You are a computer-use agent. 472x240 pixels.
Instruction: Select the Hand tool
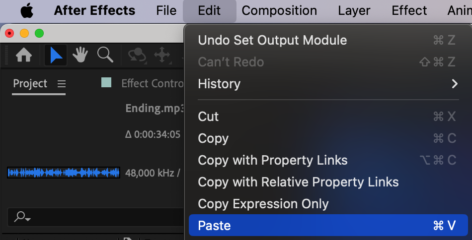[x=80, y=55]
